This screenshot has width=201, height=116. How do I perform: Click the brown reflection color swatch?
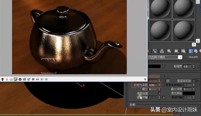tap(154, 77)
